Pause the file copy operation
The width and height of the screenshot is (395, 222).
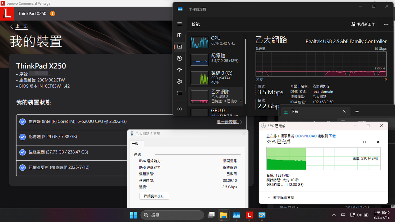tap(364, 142)
